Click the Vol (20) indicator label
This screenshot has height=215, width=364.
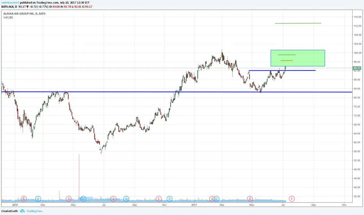[8, 18]
